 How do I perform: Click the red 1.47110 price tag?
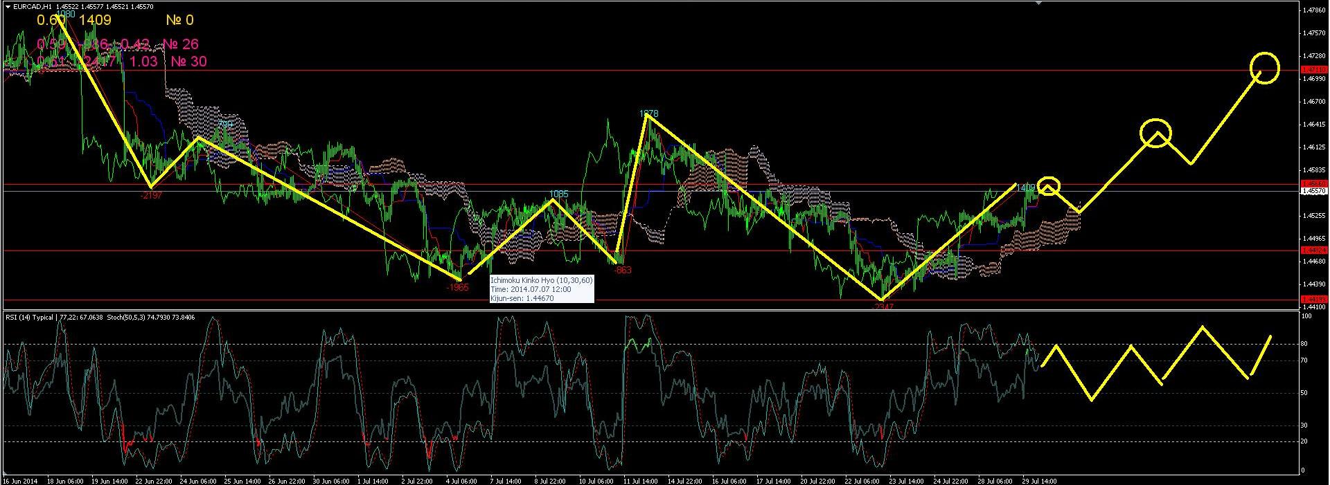pos(1314,70)
